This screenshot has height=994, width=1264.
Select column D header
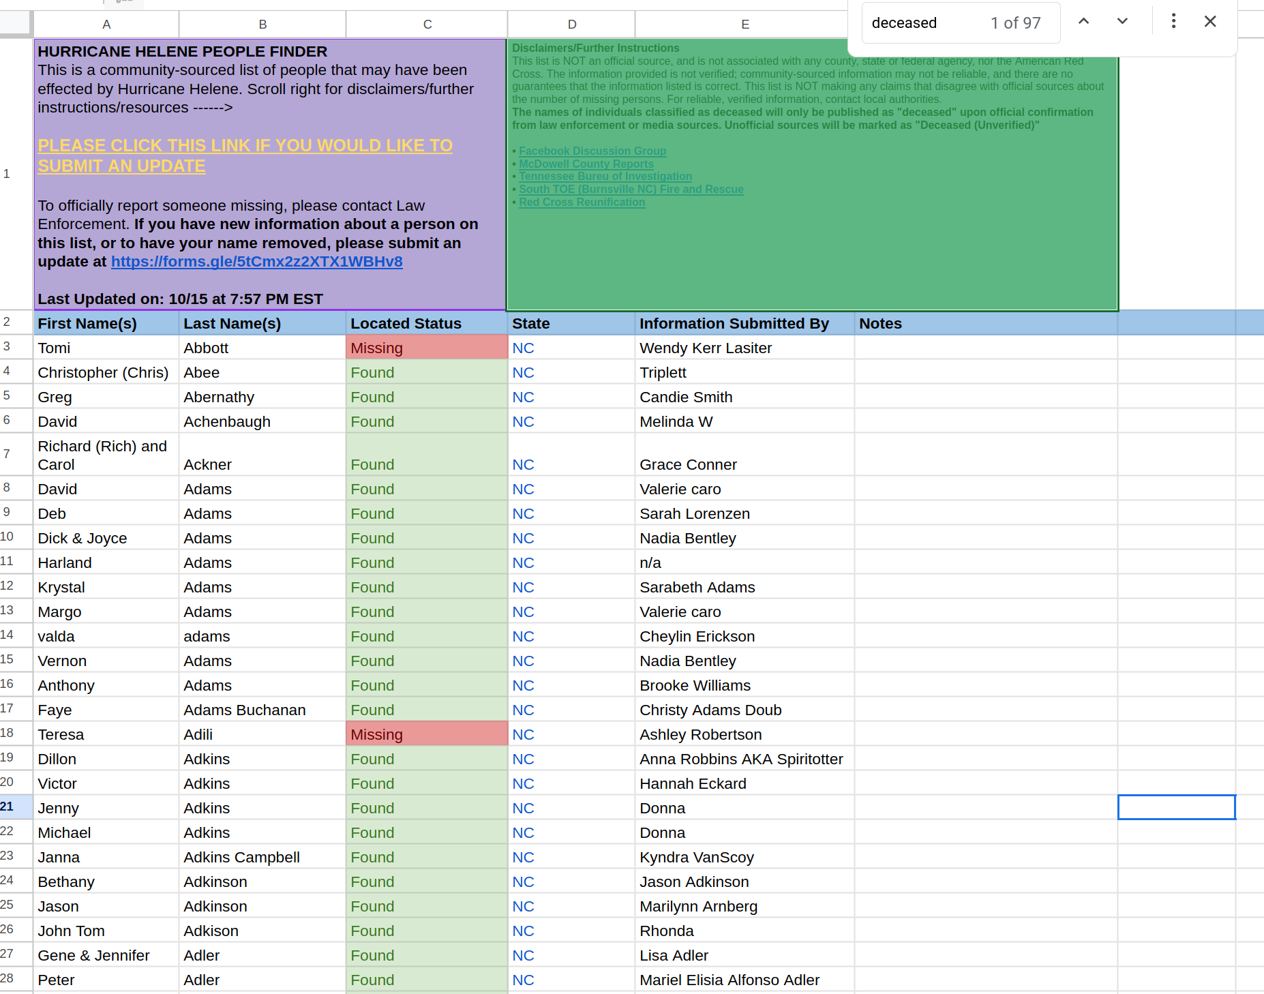[x=571, y=24]
